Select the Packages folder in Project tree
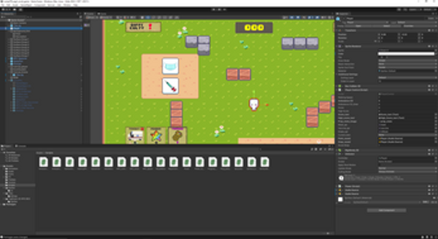This screenshot has width=438, height=239. [11, 205]
